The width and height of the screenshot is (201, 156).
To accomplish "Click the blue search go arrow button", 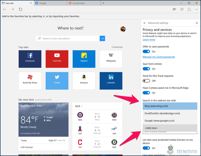I will pyautogui.click(x=102, y=38).
